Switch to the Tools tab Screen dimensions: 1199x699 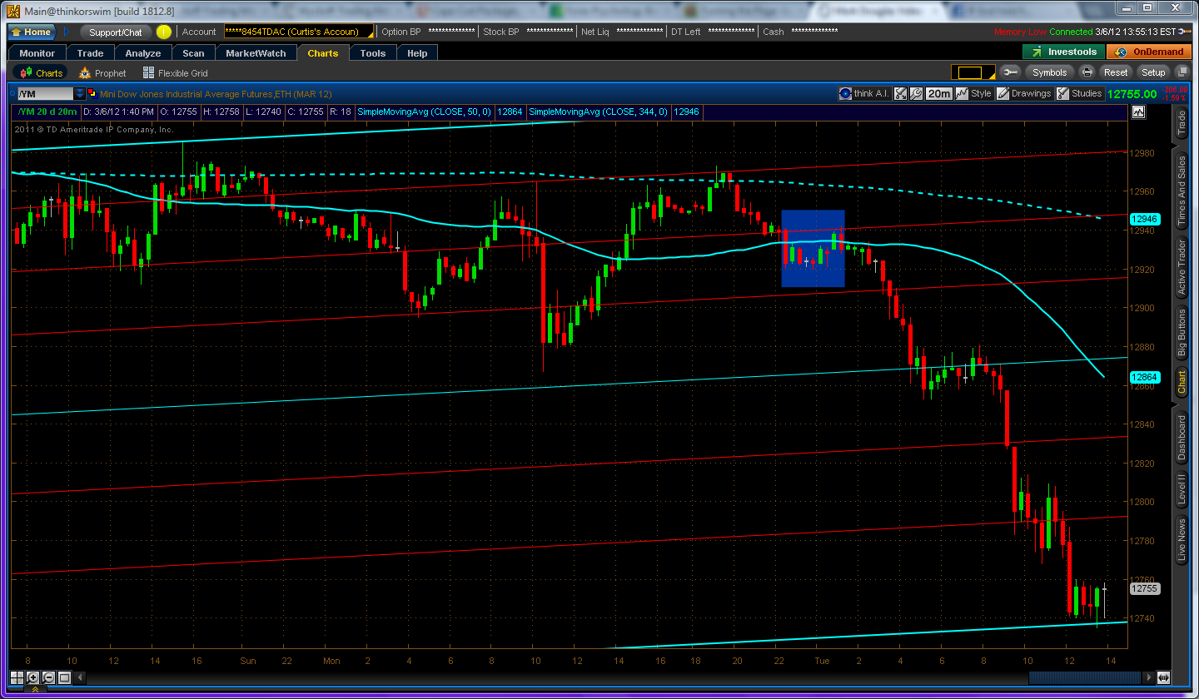pyautogui.click(x=373, y=53)
